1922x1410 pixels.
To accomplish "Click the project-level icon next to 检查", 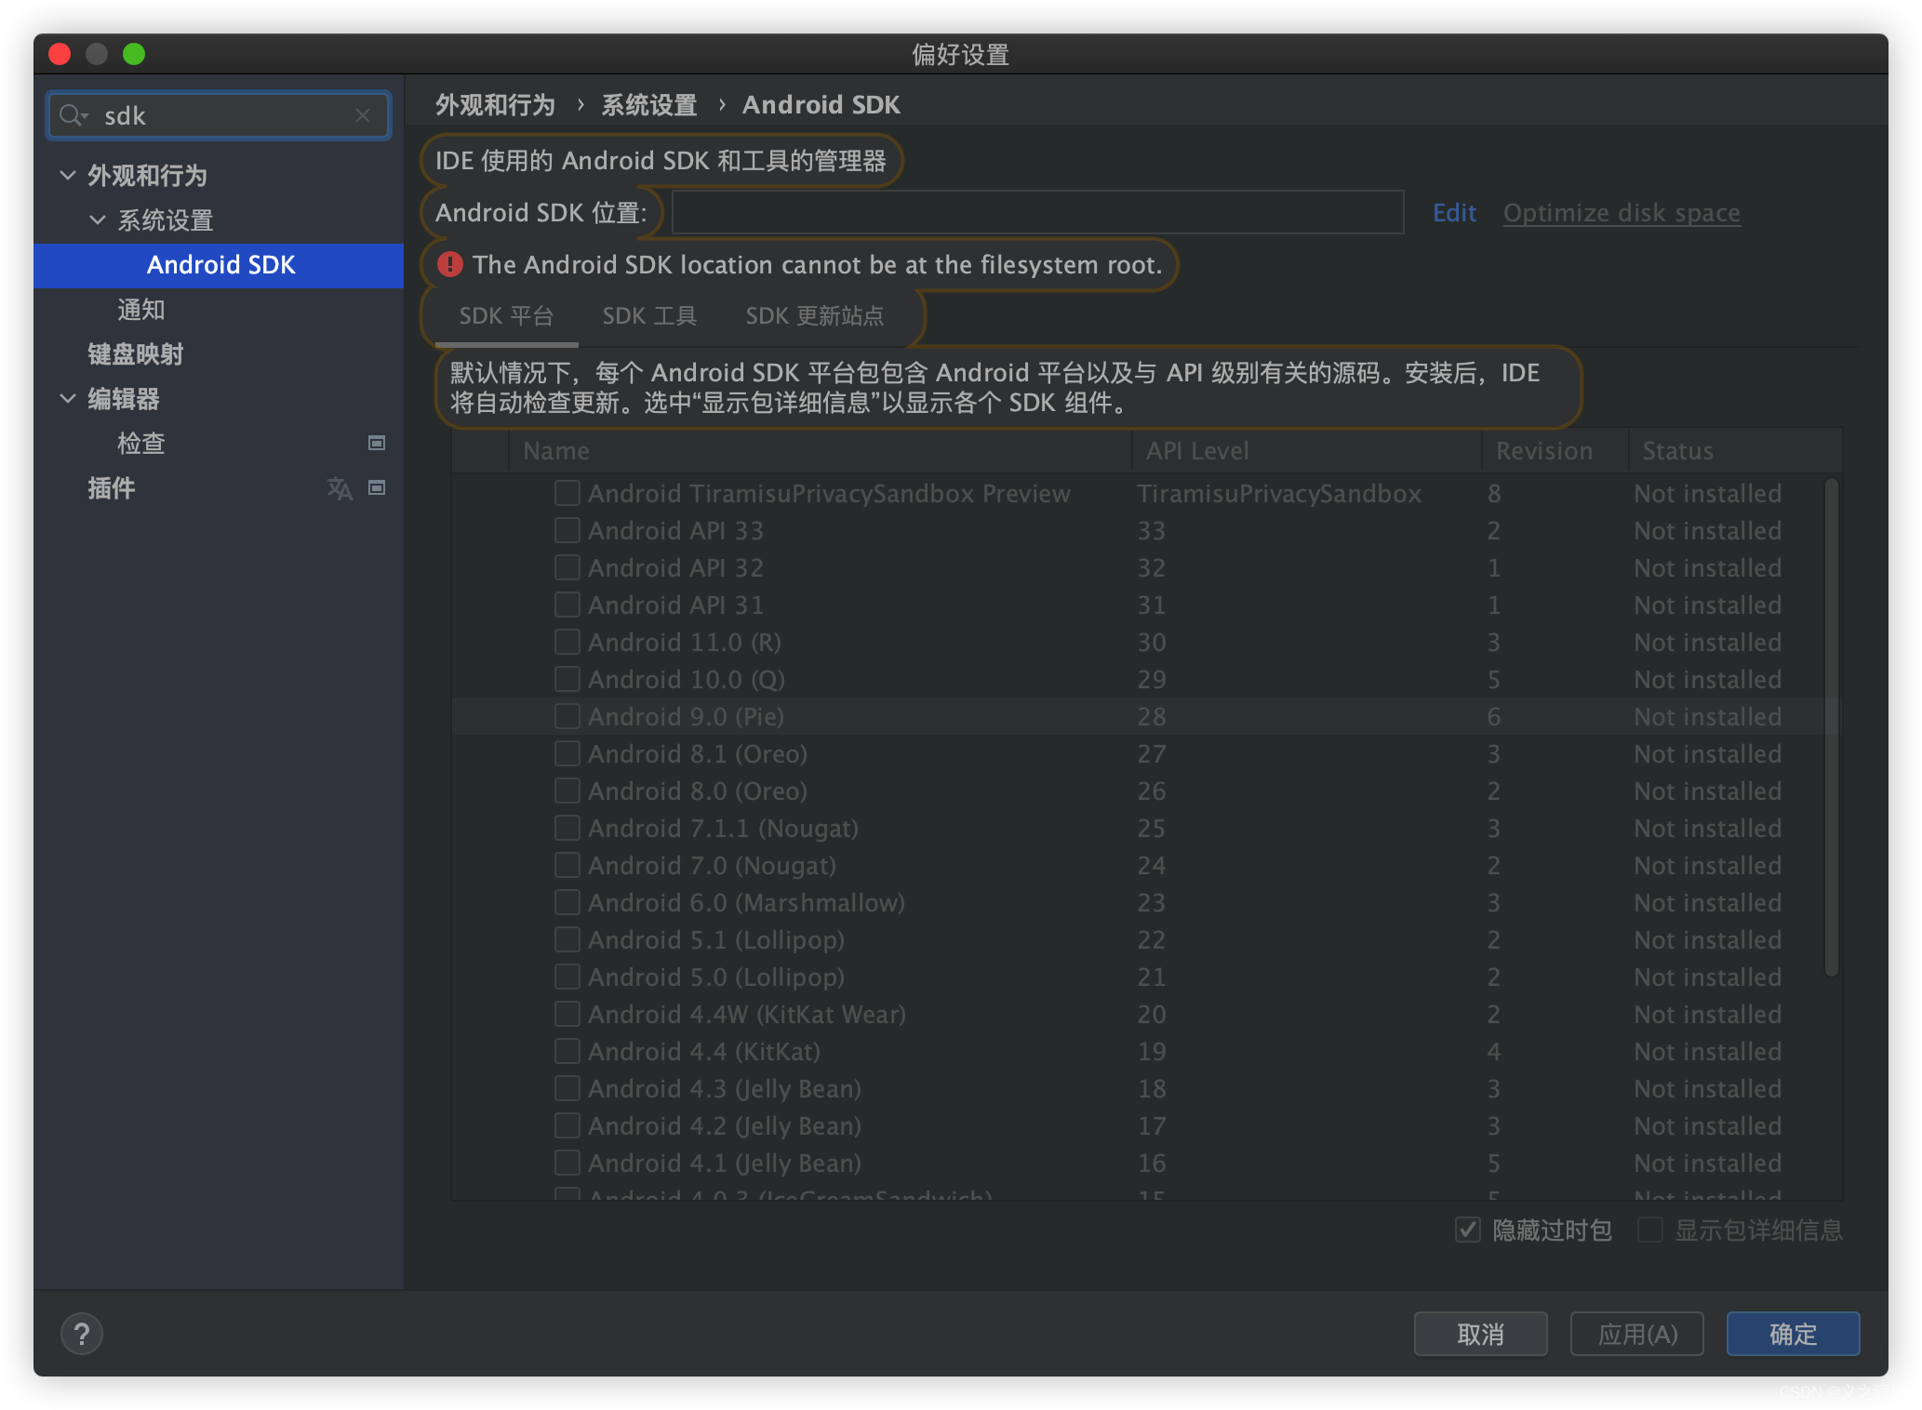I will pyautogui.click(x=377, y=443).
